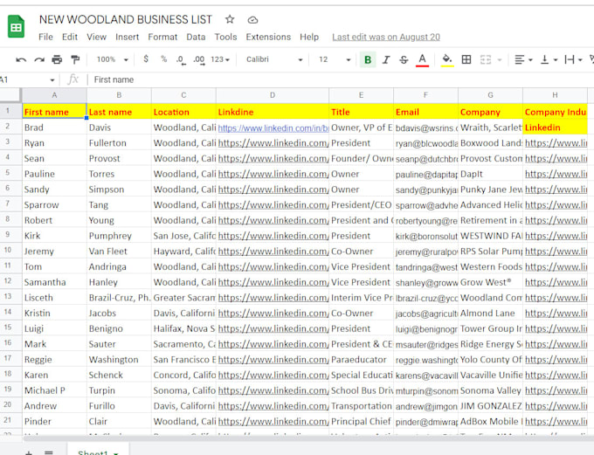594x455 pixels.
Task: Decrease decimal places
Action: pyautogui.click(x=181, y=59)
